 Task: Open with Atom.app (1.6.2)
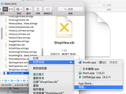click(x=99, y=73)
